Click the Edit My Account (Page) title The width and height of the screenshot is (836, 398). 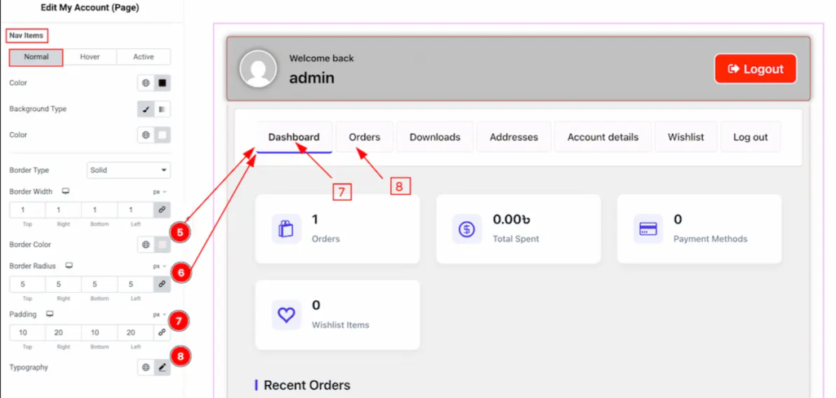[x=90, y=8]
